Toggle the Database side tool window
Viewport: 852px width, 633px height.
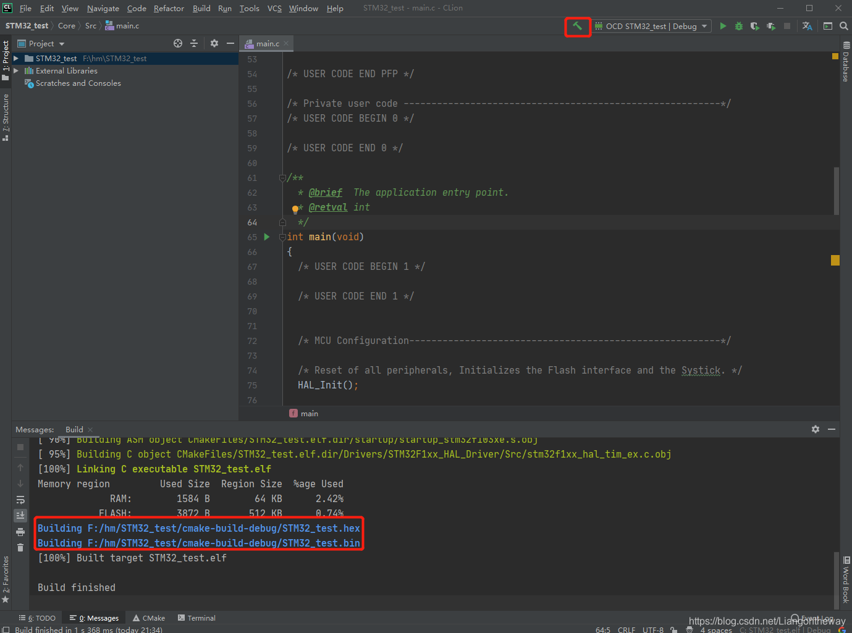[846, 62]
